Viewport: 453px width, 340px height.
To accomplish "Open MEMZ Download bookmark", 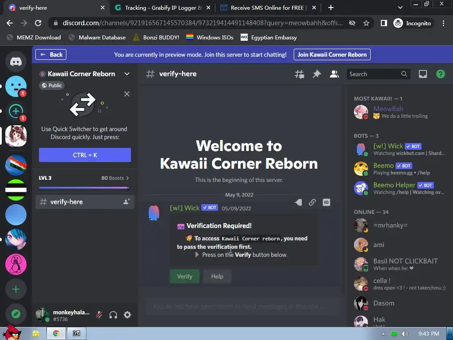I will pyautogui.click(x=34, y=37).
